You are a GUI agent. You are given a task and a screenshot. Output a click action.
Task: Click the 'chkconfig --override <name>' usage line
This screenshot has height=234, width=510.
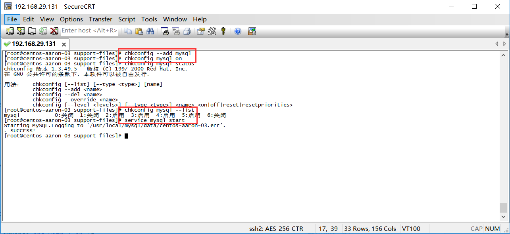pyautogui.click(x=75, y=100)
